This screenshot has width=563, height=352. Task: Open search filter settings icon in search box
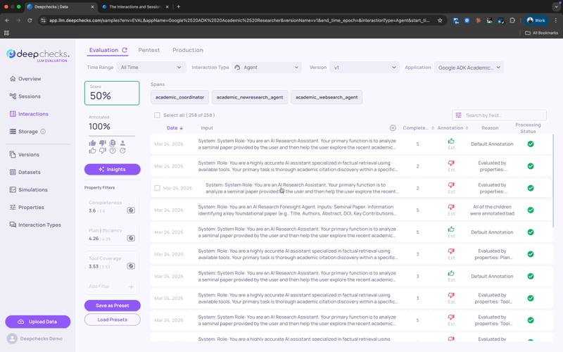tap(459, 115)
